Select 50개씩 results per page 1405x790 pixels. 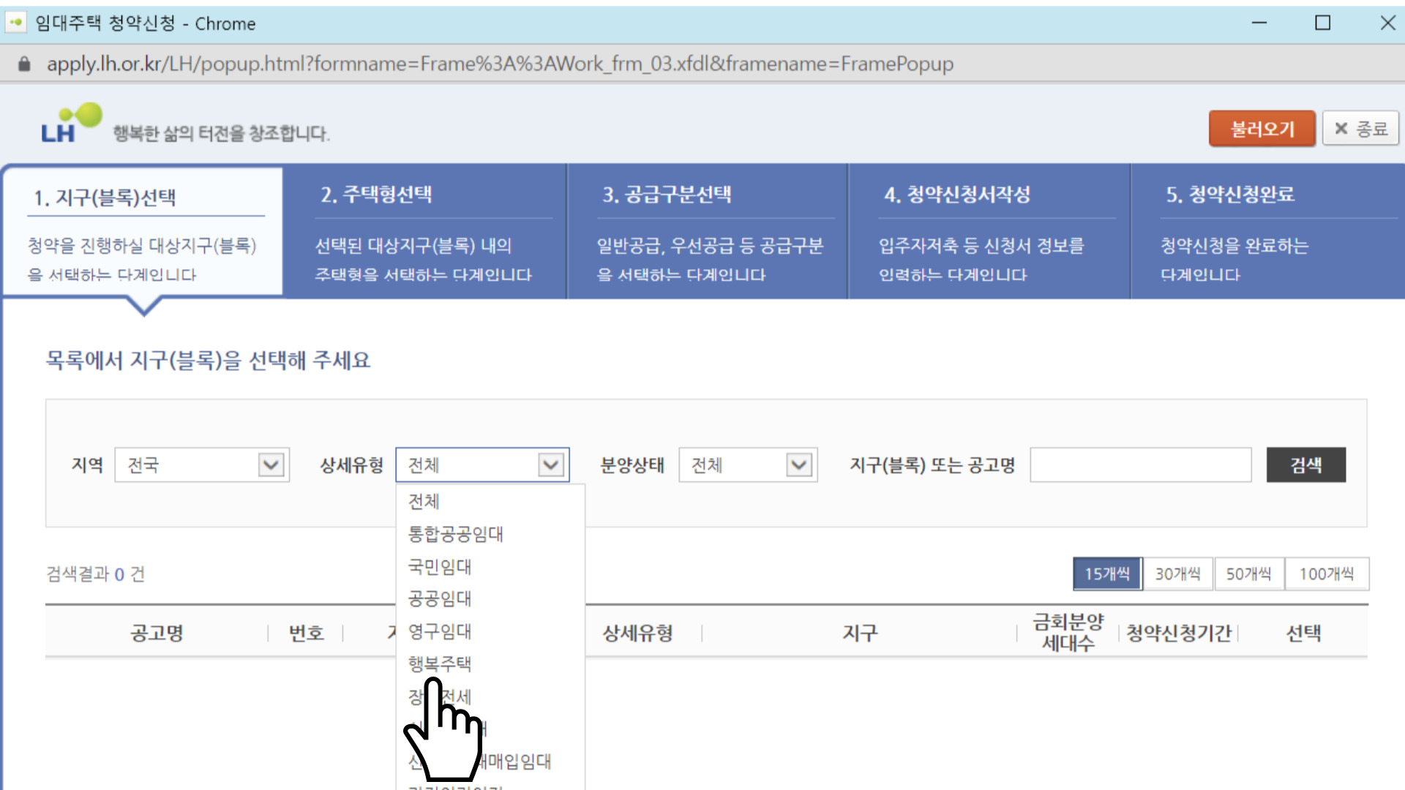[1249, 573]
